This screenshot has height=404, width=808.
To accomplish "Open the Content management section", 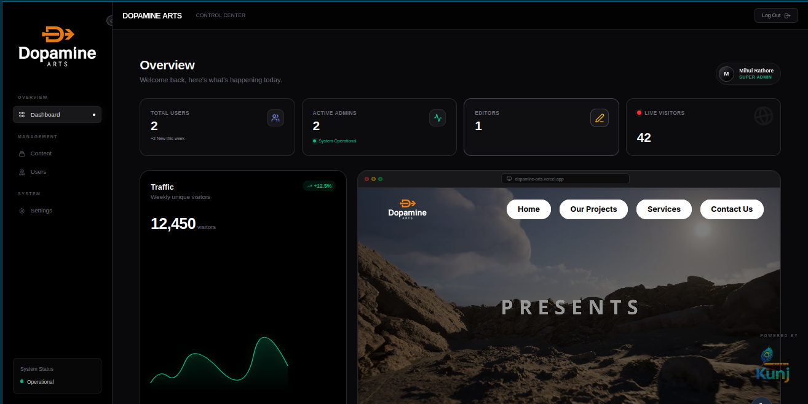I will (41, 153).
